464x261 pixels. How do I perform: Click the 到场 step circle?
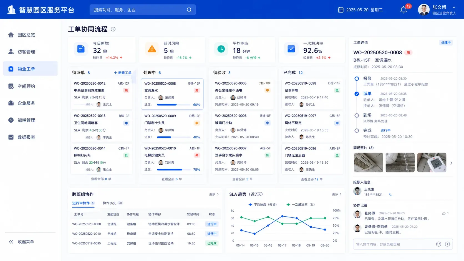[357, 115]
